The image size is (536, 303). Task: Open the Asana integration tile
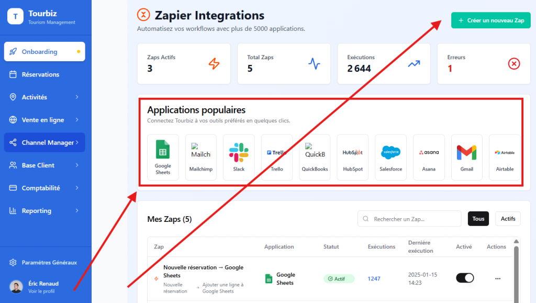pyautogui.click(x=429, y=157)
